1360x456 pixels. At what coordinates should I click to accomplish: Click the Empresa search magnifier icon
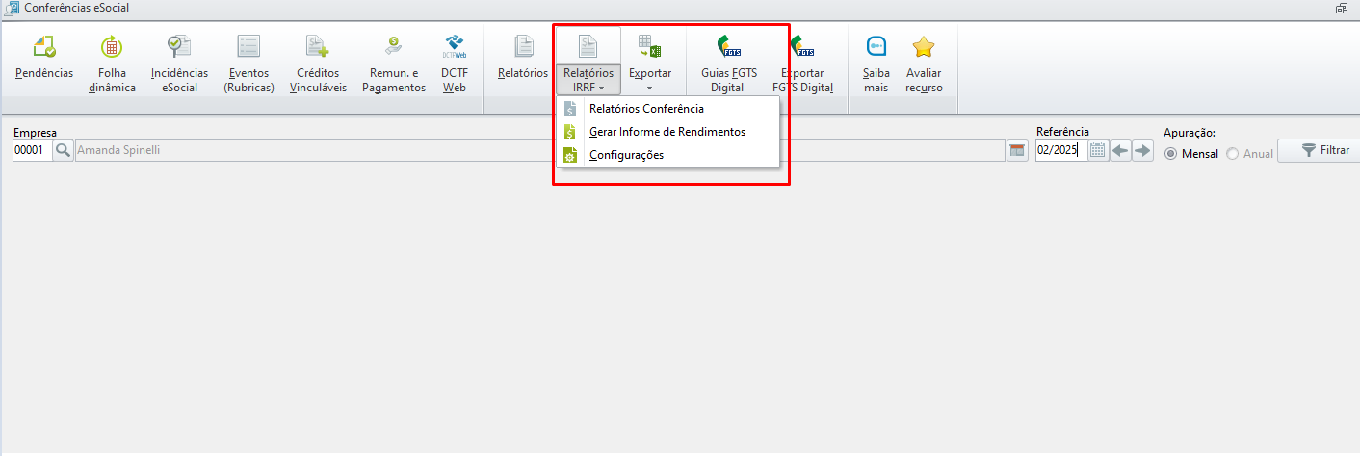pyautogui.click(x=63, y=150)
